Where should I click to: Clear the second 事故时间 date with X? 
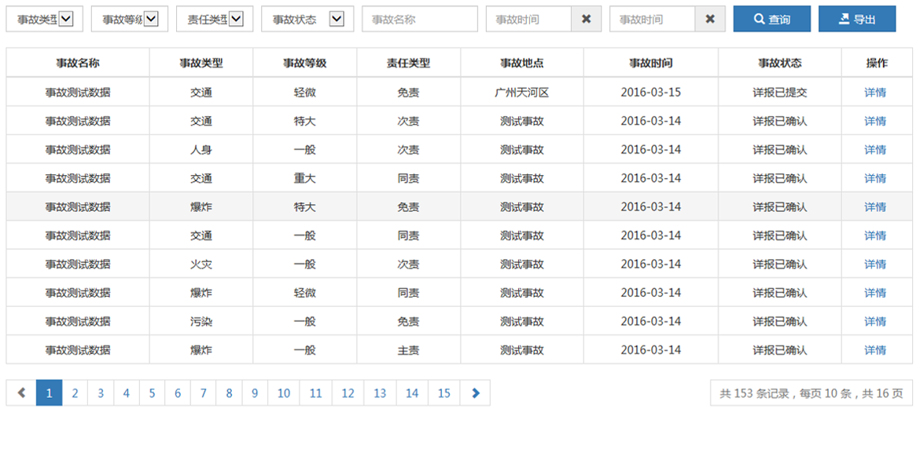[x=710, y=19]
